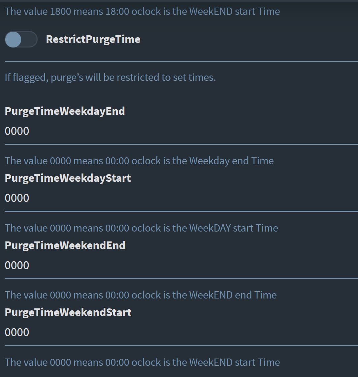Viewport: 358px width, 377px height.
Task: Click the RestrictPurgeTime label text
Action: click(93, 40)
